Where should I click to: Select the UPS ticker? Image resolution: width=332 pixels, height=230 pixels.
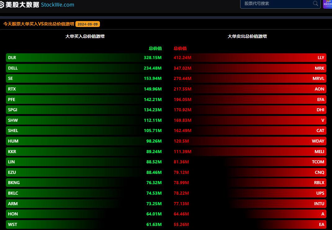(320, 193)
